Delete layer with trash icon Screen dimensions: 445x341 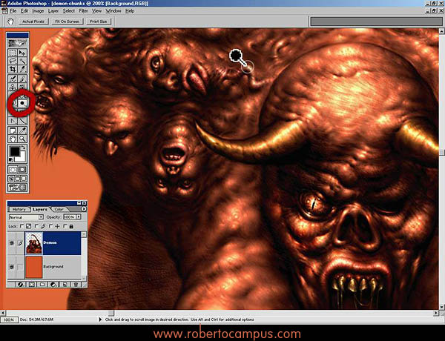tap(76, 284)
